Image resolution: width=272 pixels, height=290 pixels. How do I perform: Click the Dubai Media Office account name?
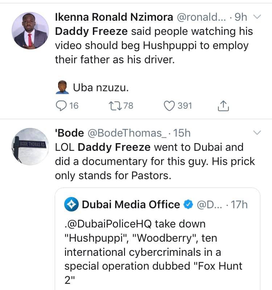click(131, 205)
